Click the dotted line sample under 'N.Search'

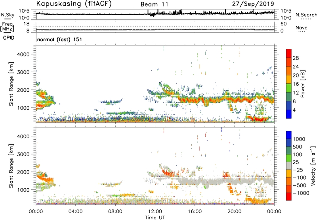tap(307, 19)
